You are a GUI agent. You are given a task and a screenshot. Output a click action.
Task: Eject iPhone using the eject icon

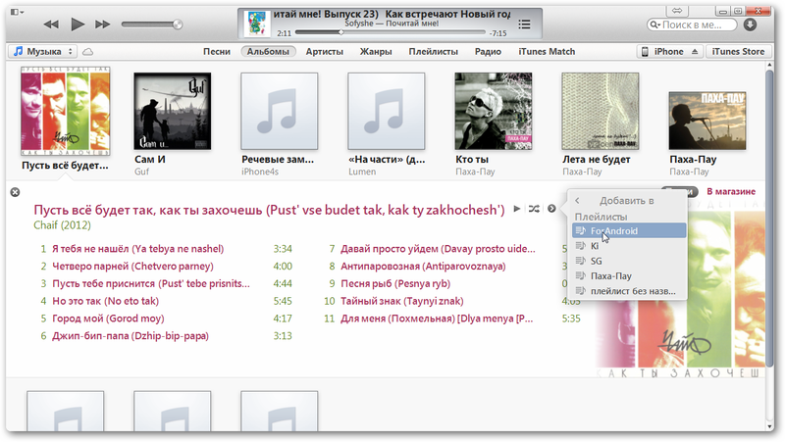click(x=695, y=52)
